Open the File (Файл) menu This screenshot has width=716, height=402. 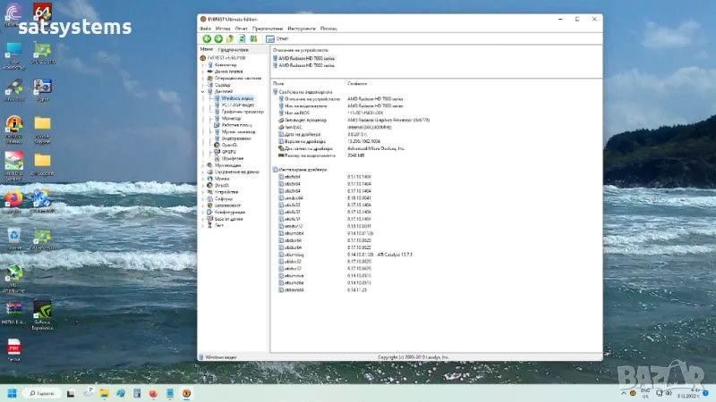pos(205,29)
